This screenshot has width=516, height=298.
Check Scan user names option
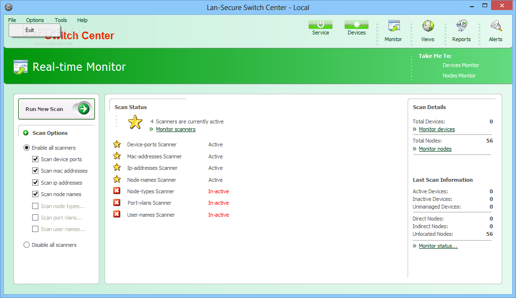(35, 229)
